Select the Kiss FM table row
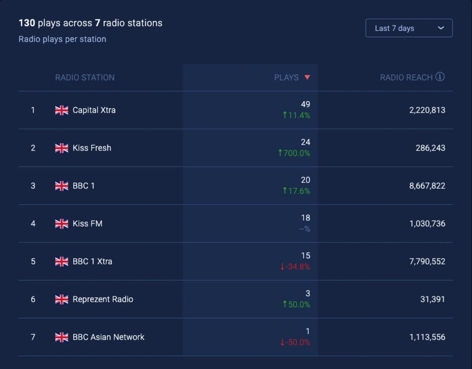The image size is (472, 369). pos(236,224)
